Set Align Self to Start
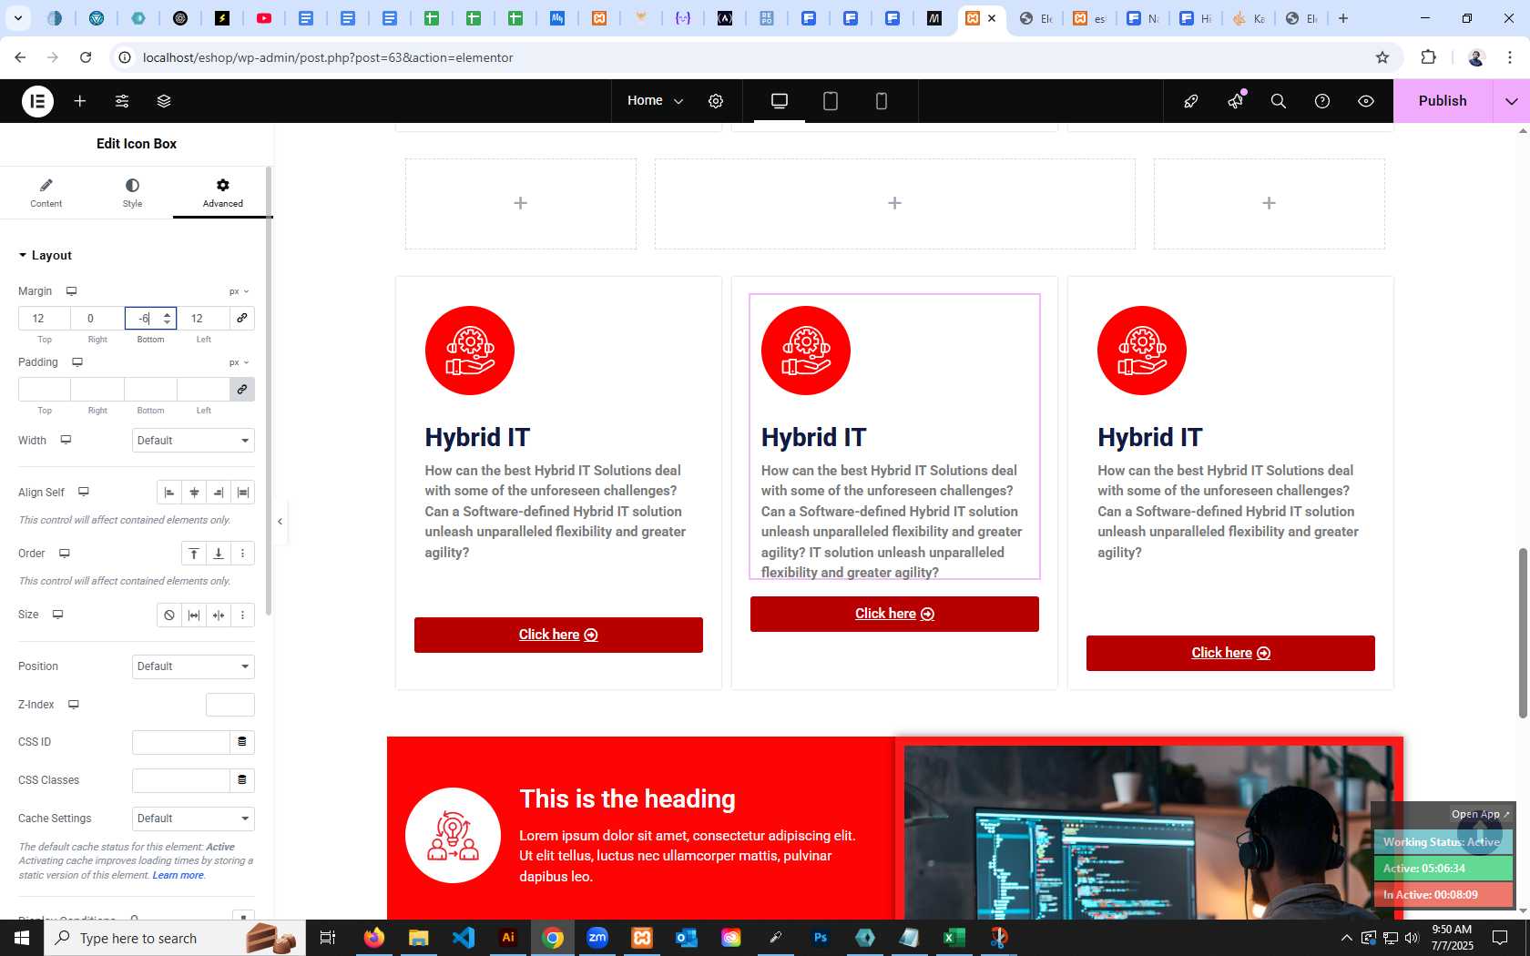Image resolution: width=1530 pixels, height=956 pixels. click(x=169, y=493)
